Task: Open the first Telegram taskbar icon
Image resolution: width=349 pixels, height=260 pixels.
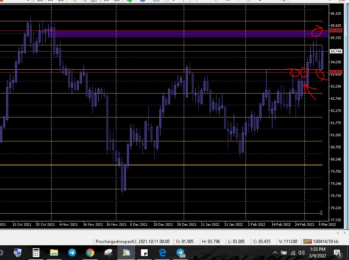Action: point(72,253)
